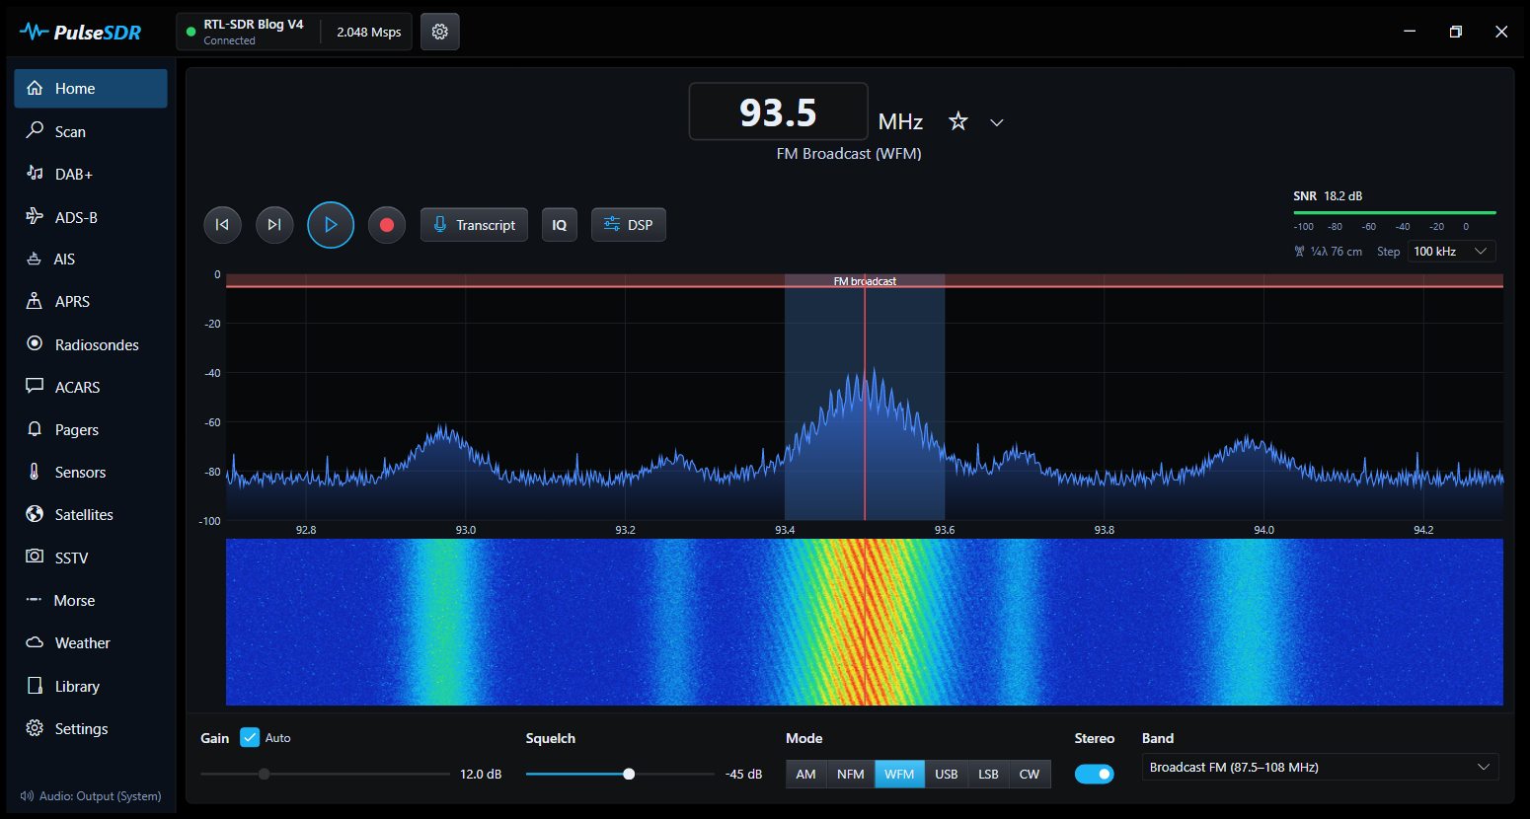Select NFM demodulation mode

coord(851,774)
